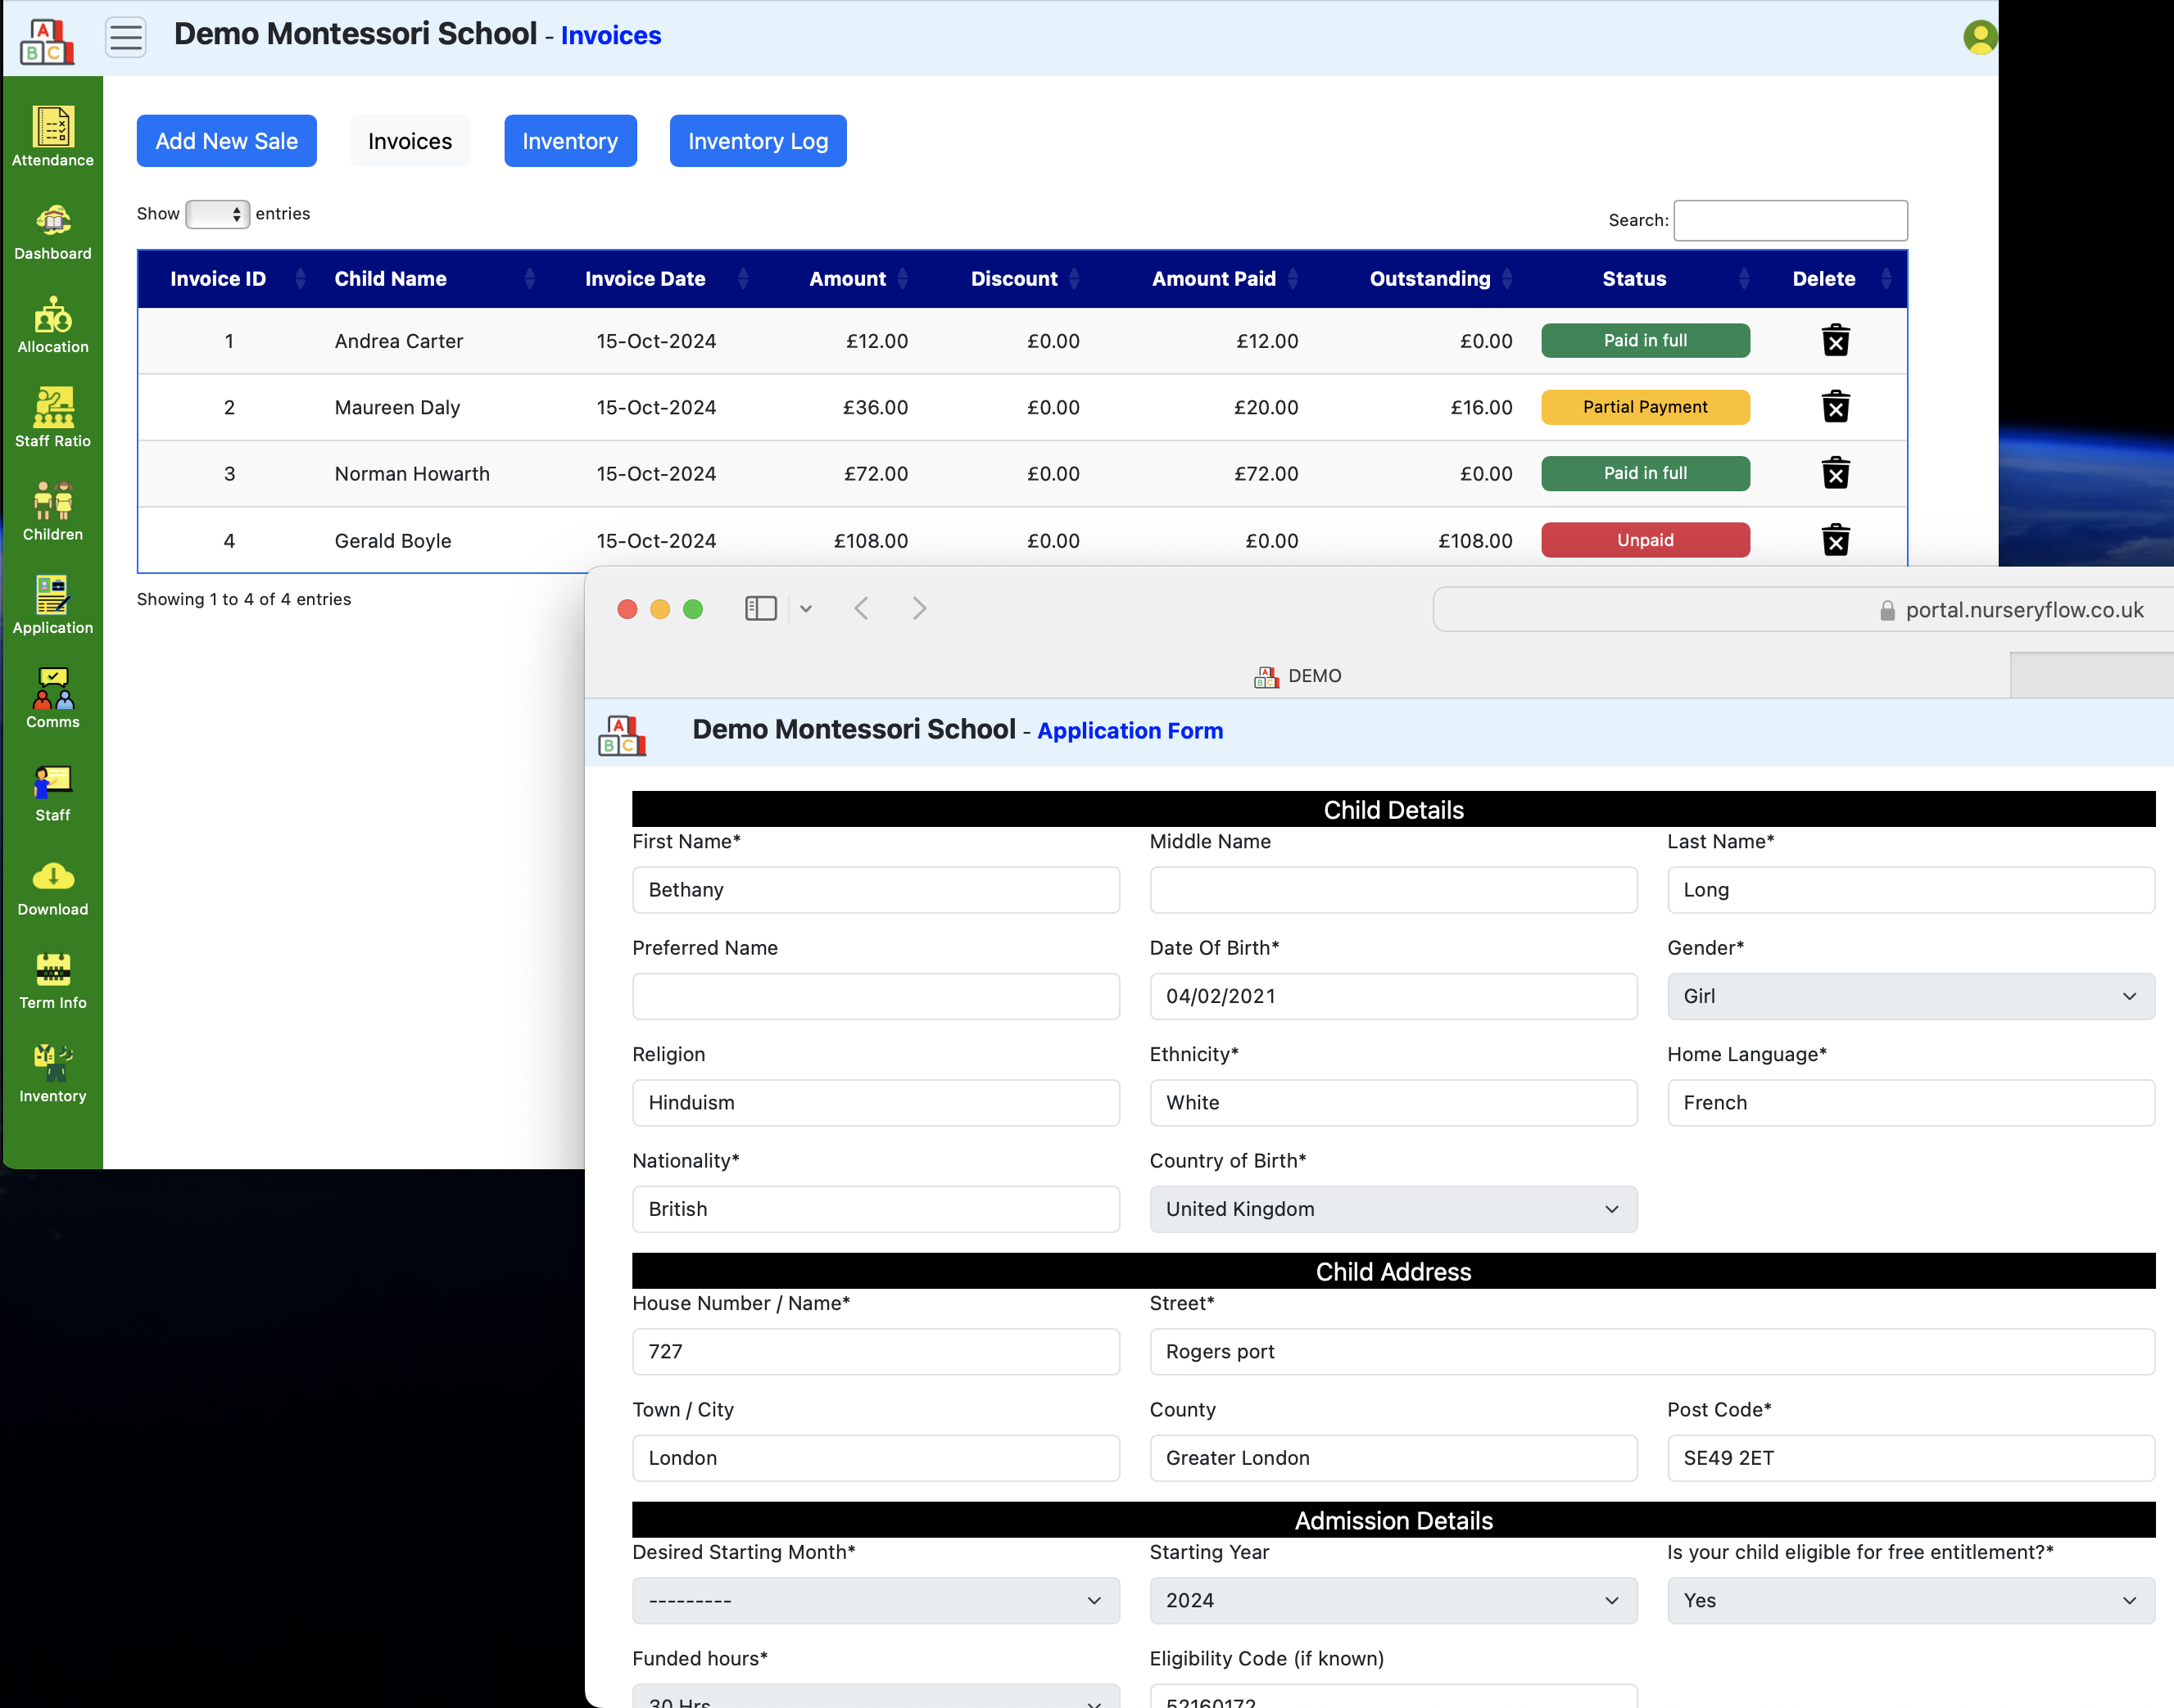Click Paid in full status for Norman Howarth

[x=1645, y=473]
